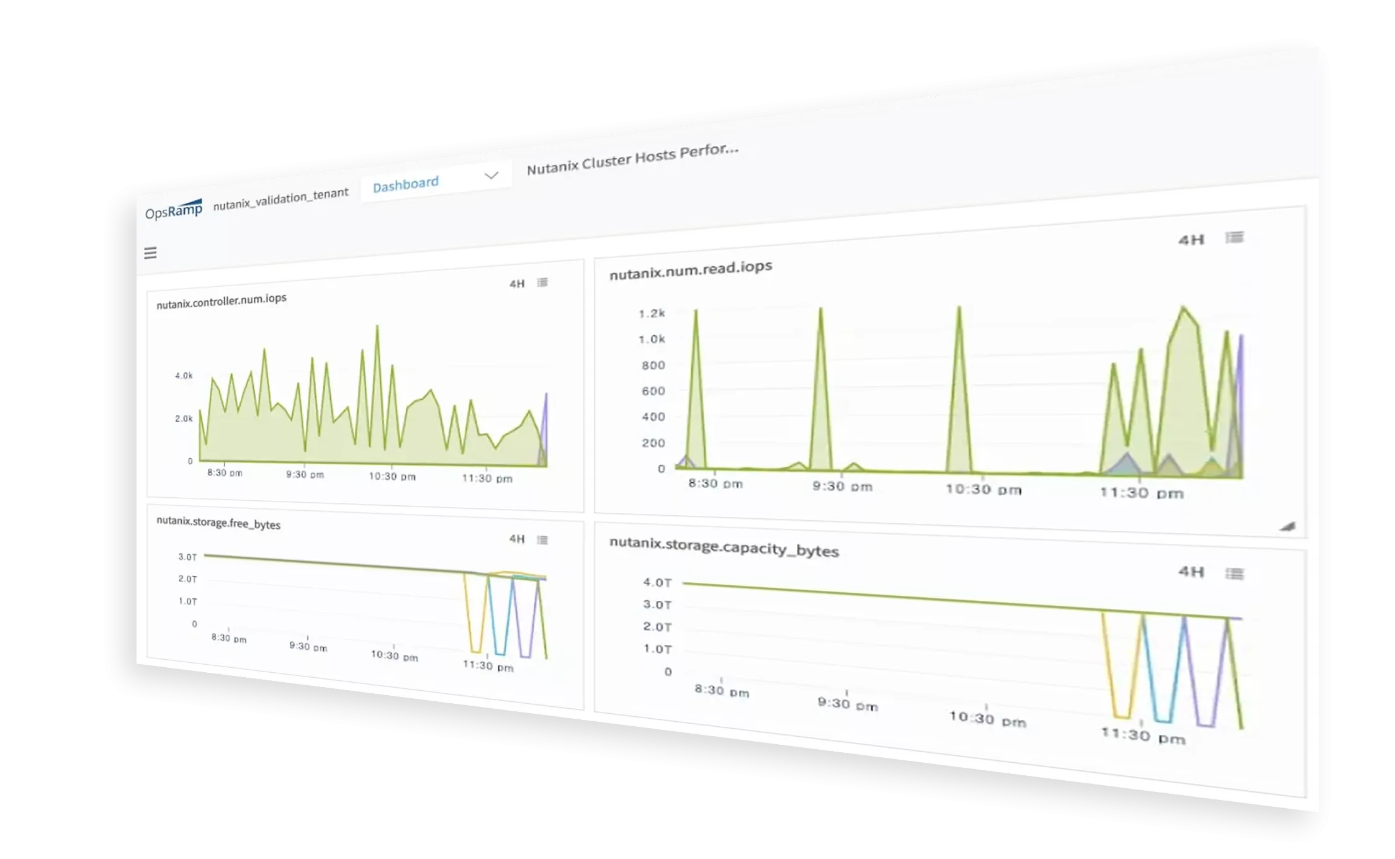Click the 3.0T axis label on free_bytes chart
Viewport: 1395px width, 859px height.
[187, 557]
